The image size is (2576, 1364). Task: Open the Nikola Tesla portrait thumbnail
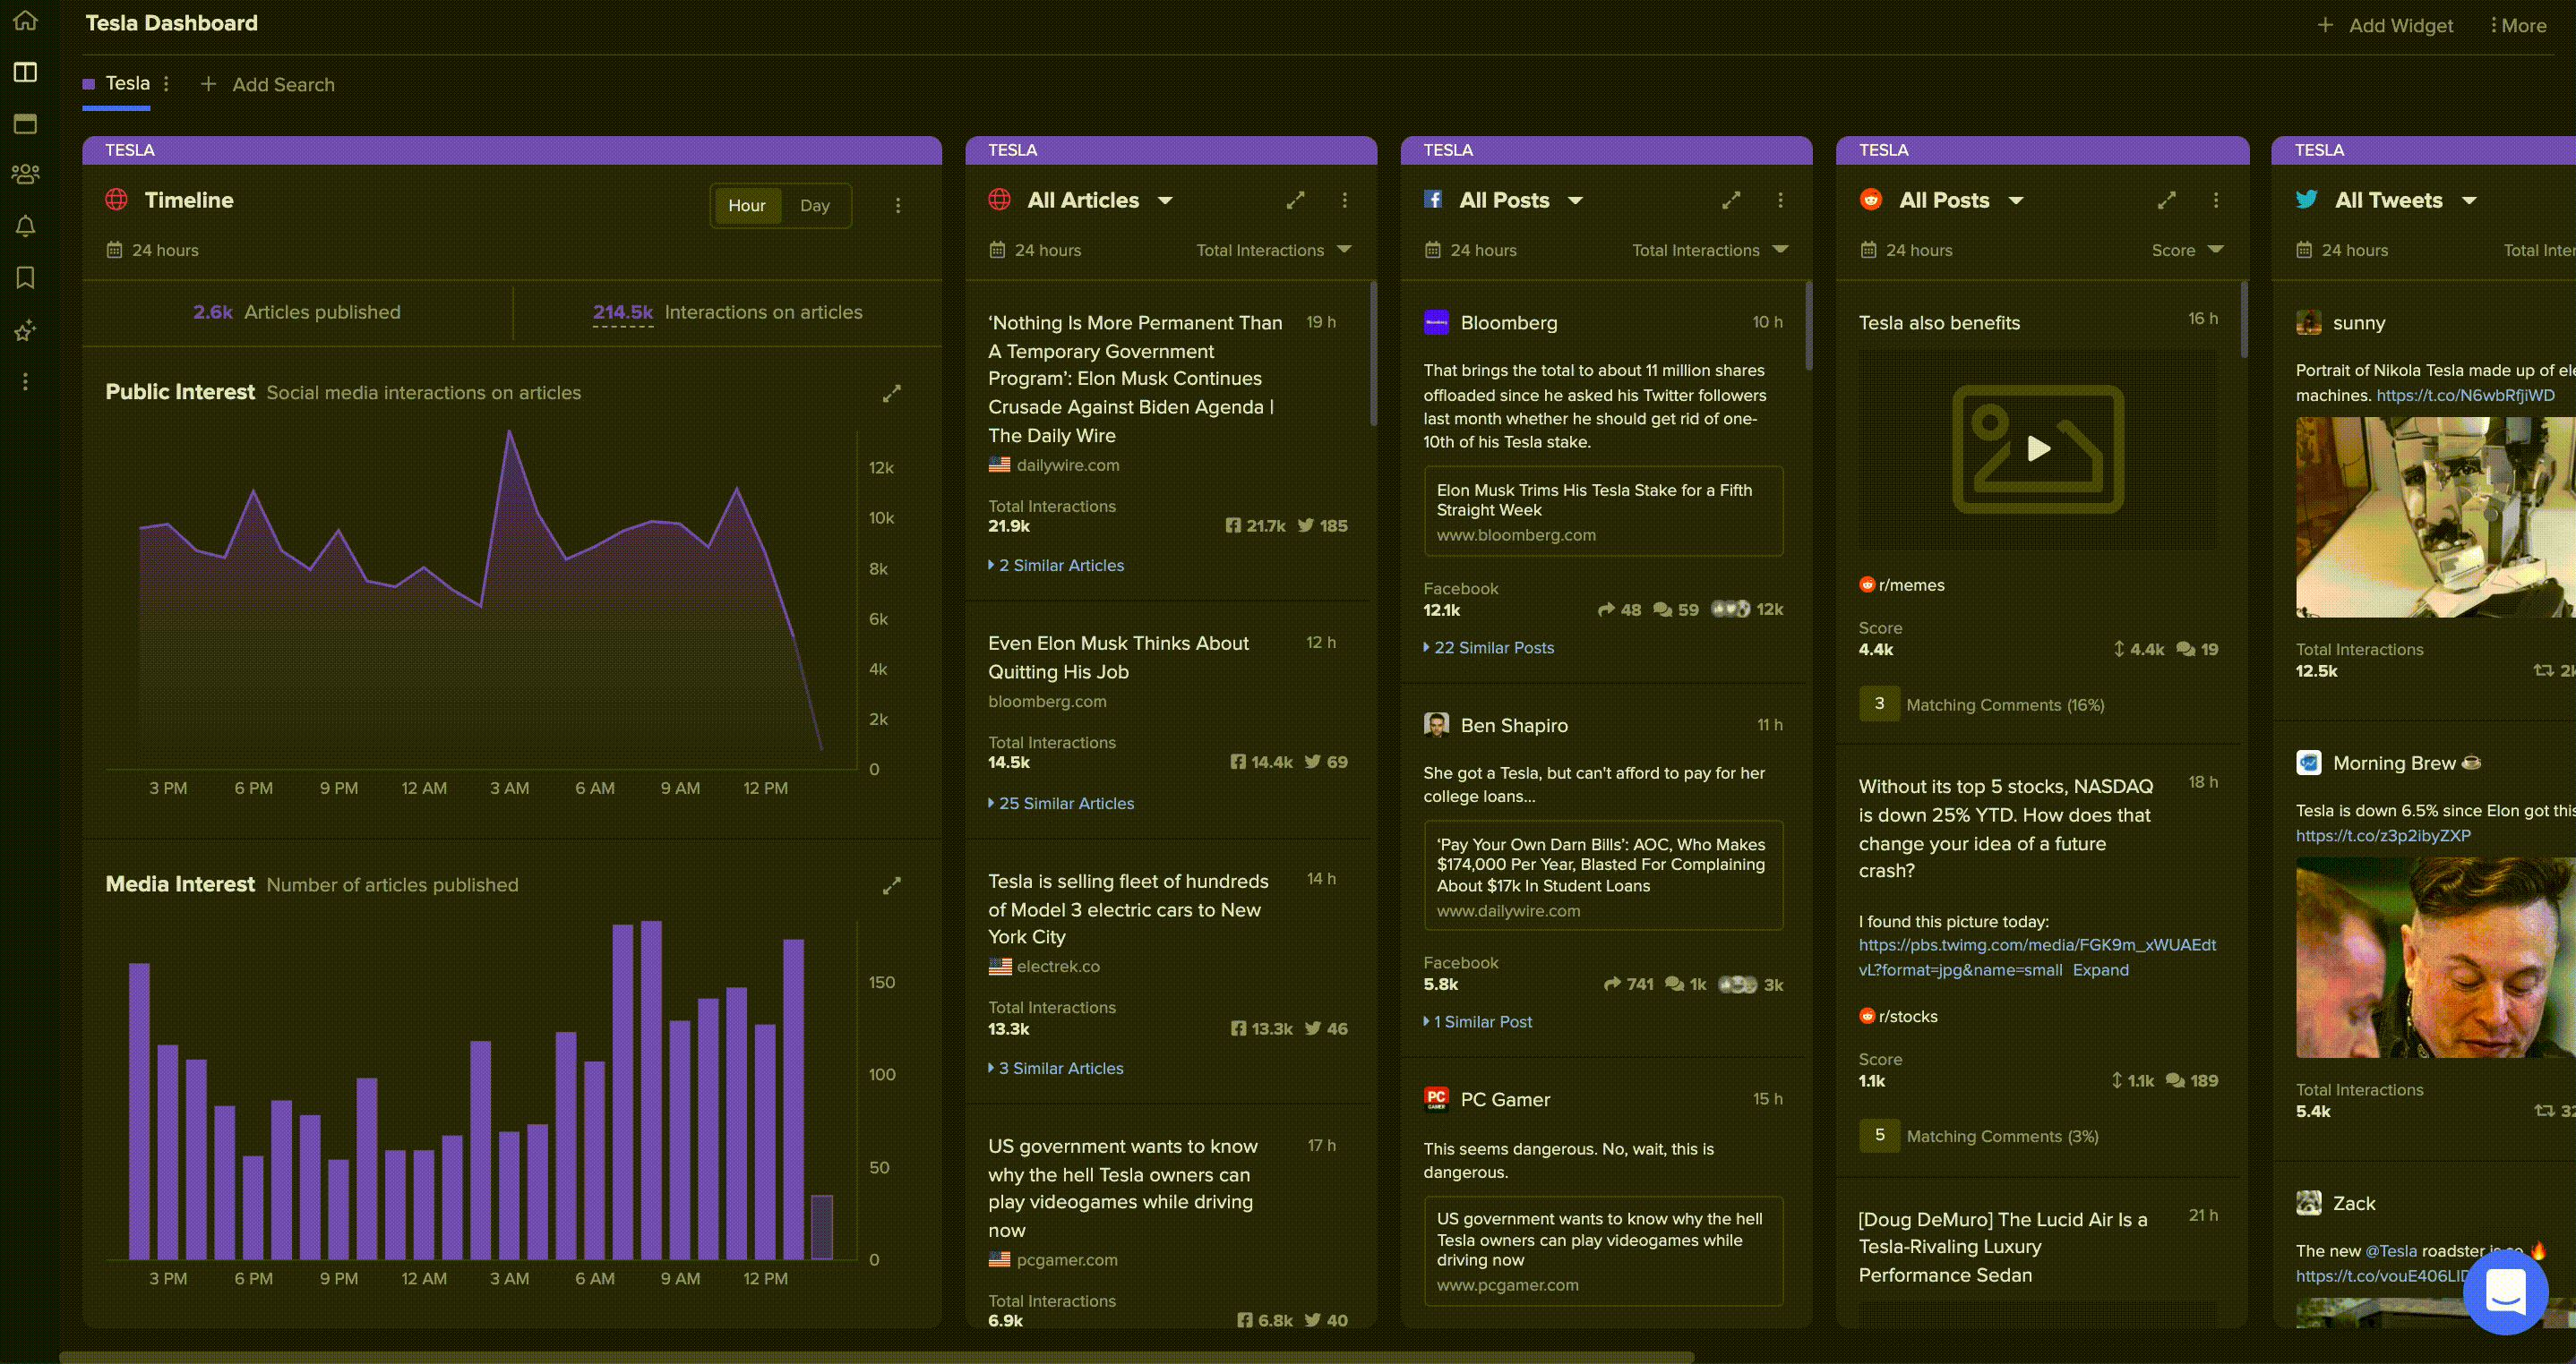point(2435,517)
